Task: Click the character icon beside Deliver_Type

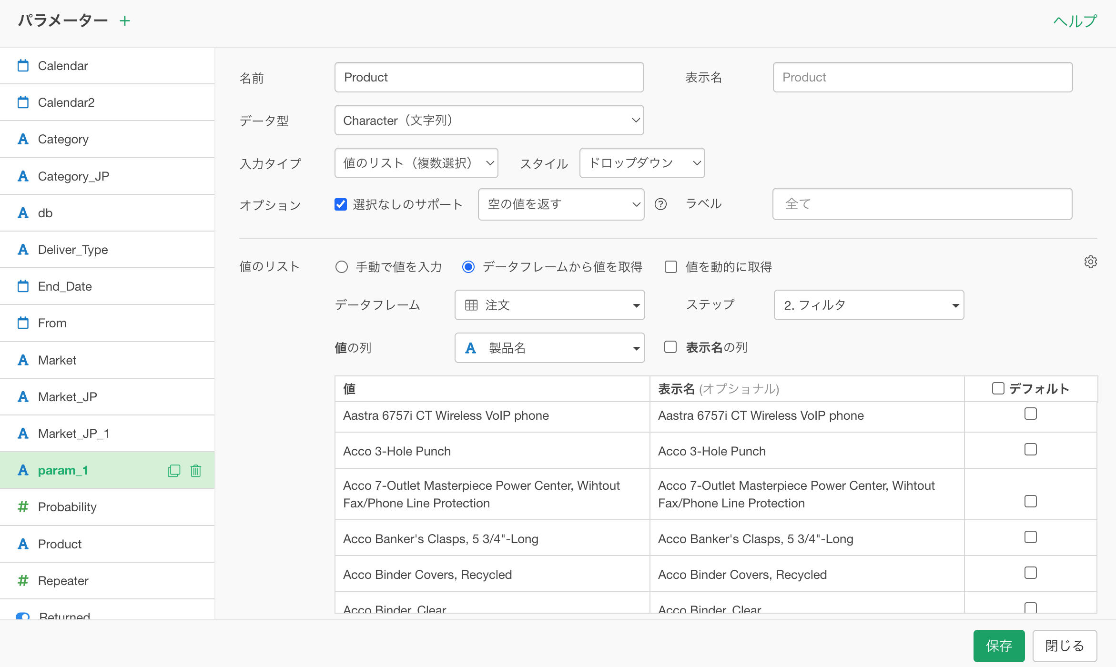Action: [23, 250]
